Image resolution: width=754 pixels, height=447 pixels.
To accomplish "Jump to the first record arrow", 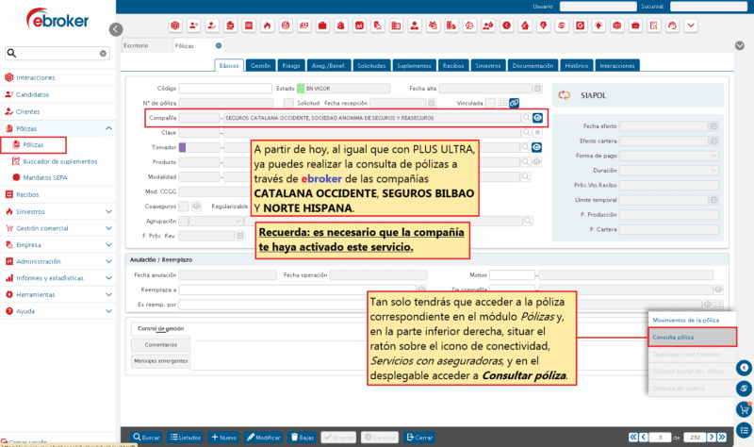I will (633, 438).
